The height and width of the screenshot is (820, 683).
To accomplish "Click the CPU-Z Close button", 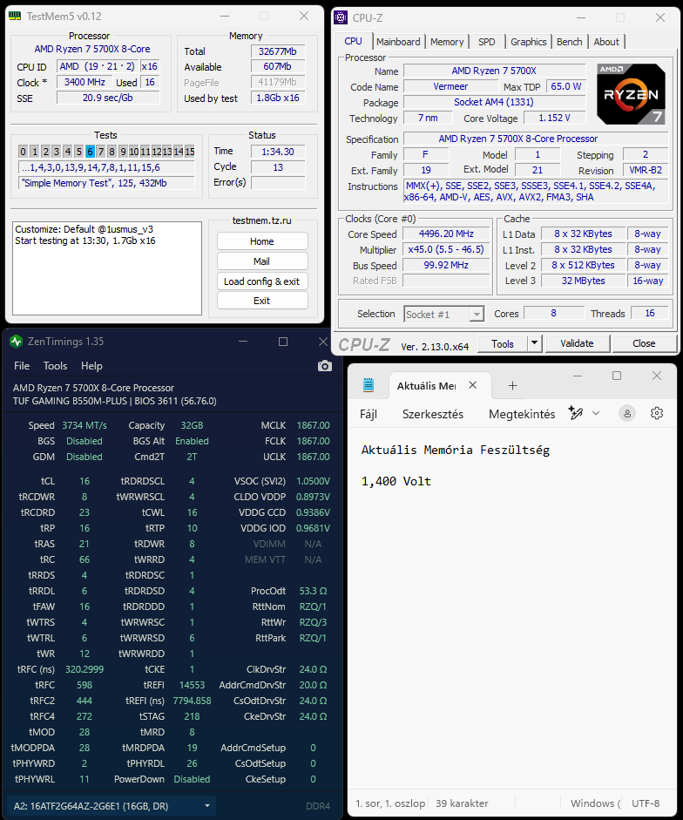I will [644, 343].
